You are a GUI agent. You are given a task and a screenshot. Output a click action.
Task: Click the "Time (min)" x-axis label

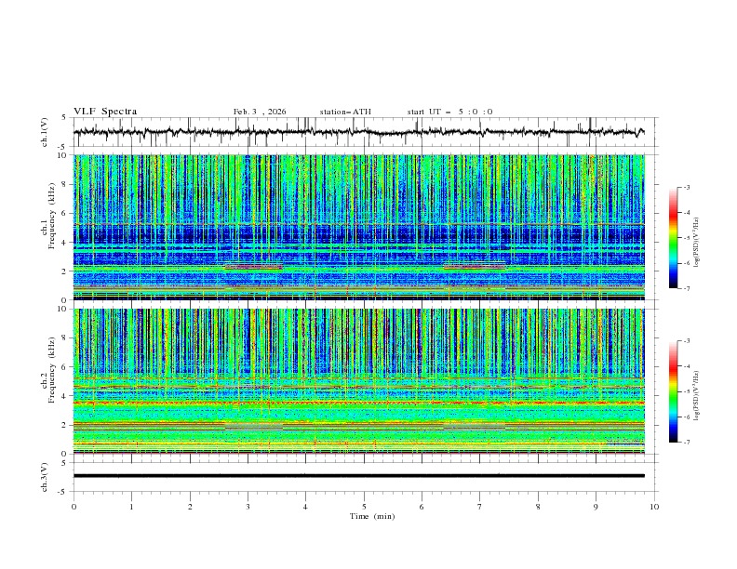click(x=372, y=516)
